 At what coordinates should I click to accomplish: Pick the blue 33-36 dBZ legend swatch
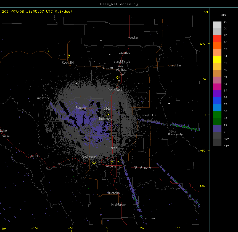click(x=217, y=101)
